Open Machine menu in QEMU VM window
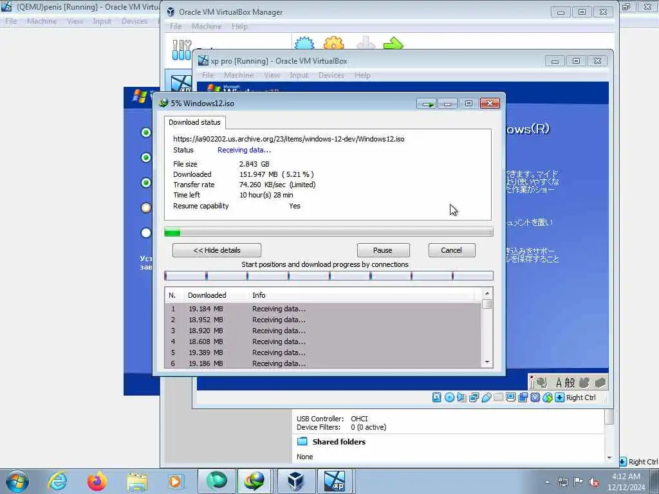This screenshot has height=494, width=659. click(42, 21)
